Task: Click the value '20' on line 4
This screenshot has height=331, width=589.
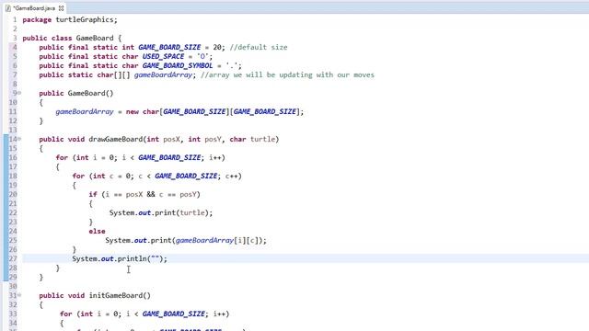Action: pos(217,47)
